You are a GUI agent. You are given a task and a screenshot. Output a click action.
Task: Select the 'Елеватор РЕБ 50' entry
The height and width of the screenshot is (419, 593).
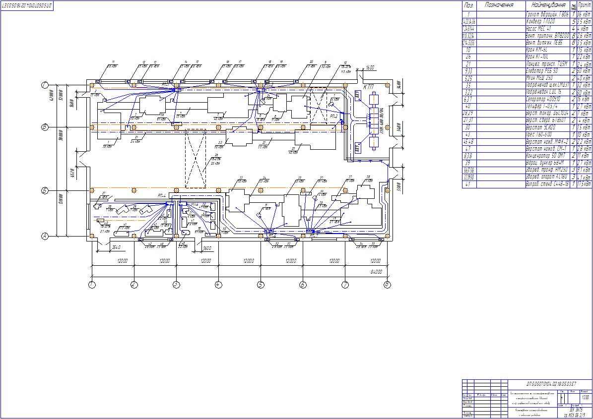click(542, 71)
